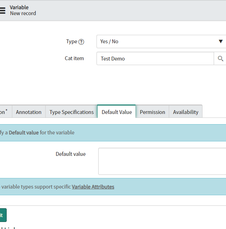Click the bold Default value text in banner
This screenshot has width=226, height=229.
[24, 133]
